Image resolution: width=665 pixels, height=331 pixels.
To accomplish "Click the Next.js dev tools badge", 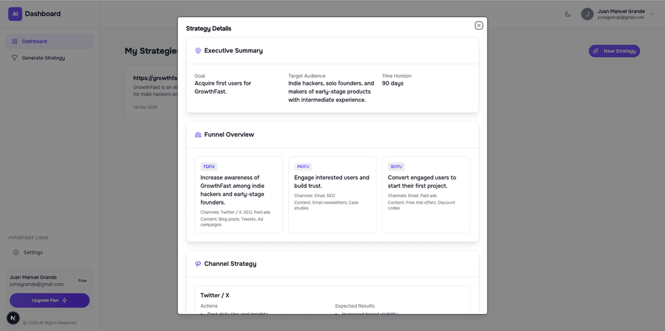I will click(x=13, y=318).
